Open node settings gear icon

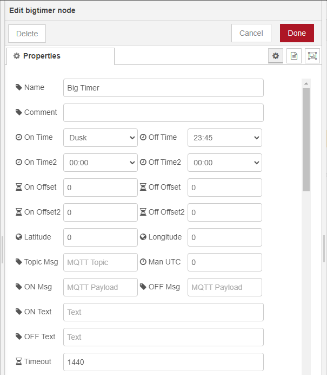point(276,56)
